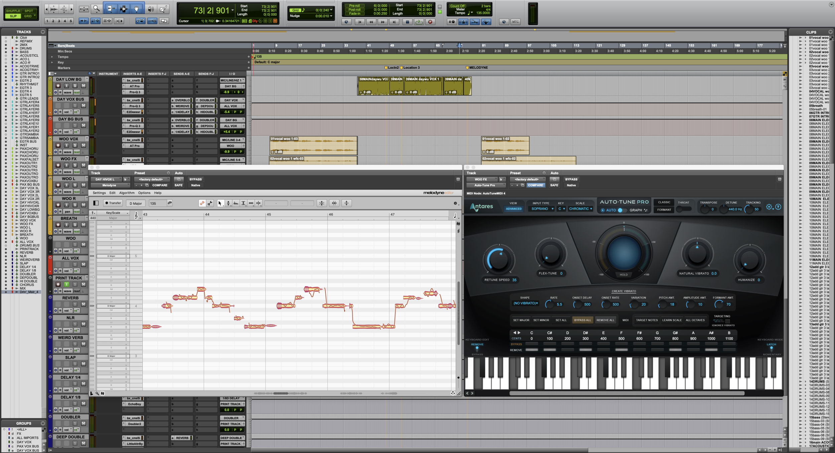This screenshot has height=453, width=835.
Task: Toggle Melodyne tempo chain link icon
Action: click(x=170, y=203)
